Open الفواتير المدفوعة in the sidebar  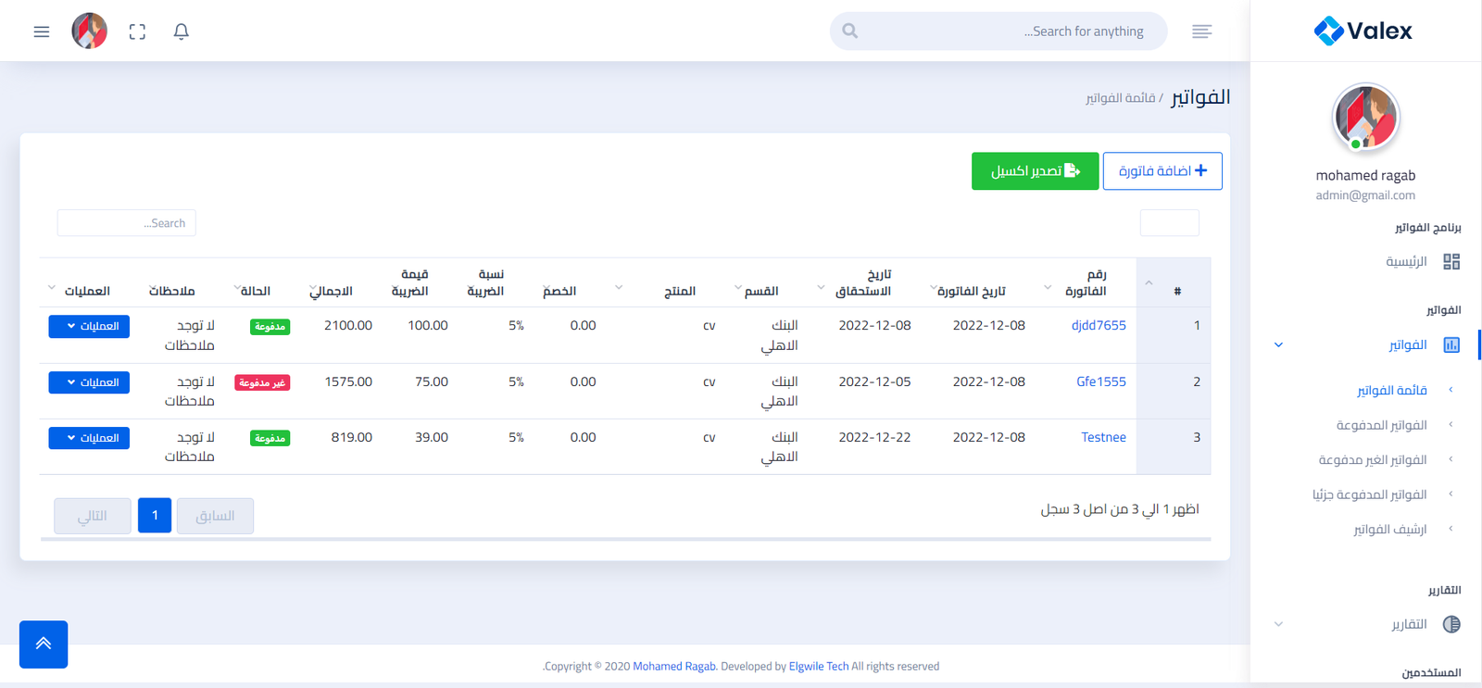[1381, 425]
